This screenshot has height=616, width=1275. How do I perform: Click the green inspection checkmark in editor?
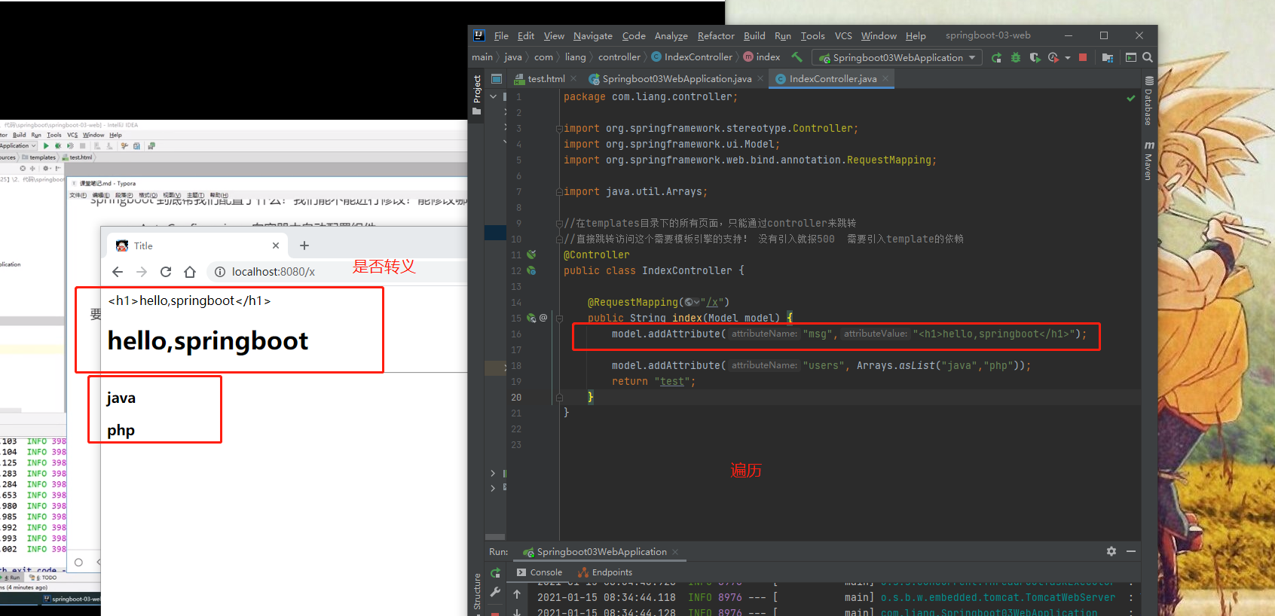click(x=1131, y=98)
